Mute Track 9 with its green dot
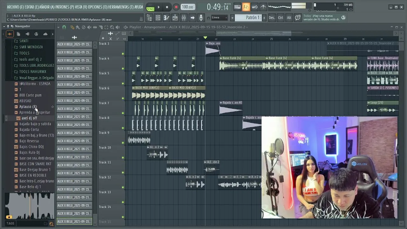 tap(123, 143)
